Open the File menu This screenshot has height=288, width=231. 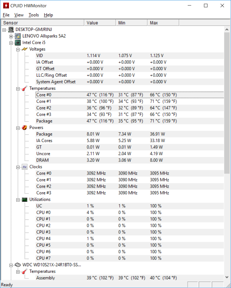pyautogui.click(x=6, y=15)
